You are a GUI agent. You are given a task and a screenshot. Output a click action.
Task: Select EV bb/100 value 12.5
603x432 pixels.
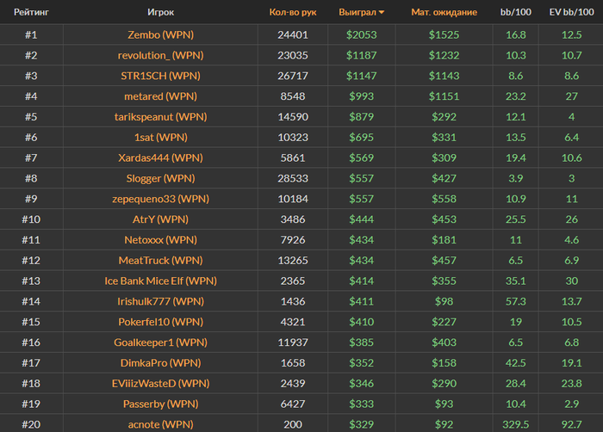point(571,35)
